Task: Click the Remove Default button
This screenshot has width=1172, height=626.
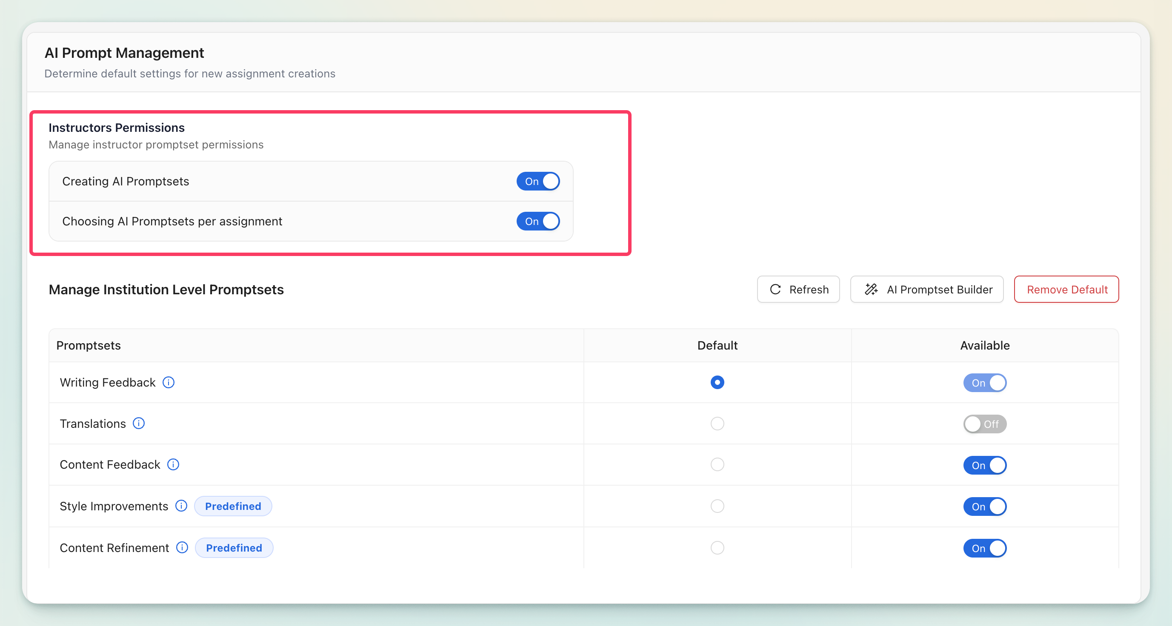Action: point(1066,289)
